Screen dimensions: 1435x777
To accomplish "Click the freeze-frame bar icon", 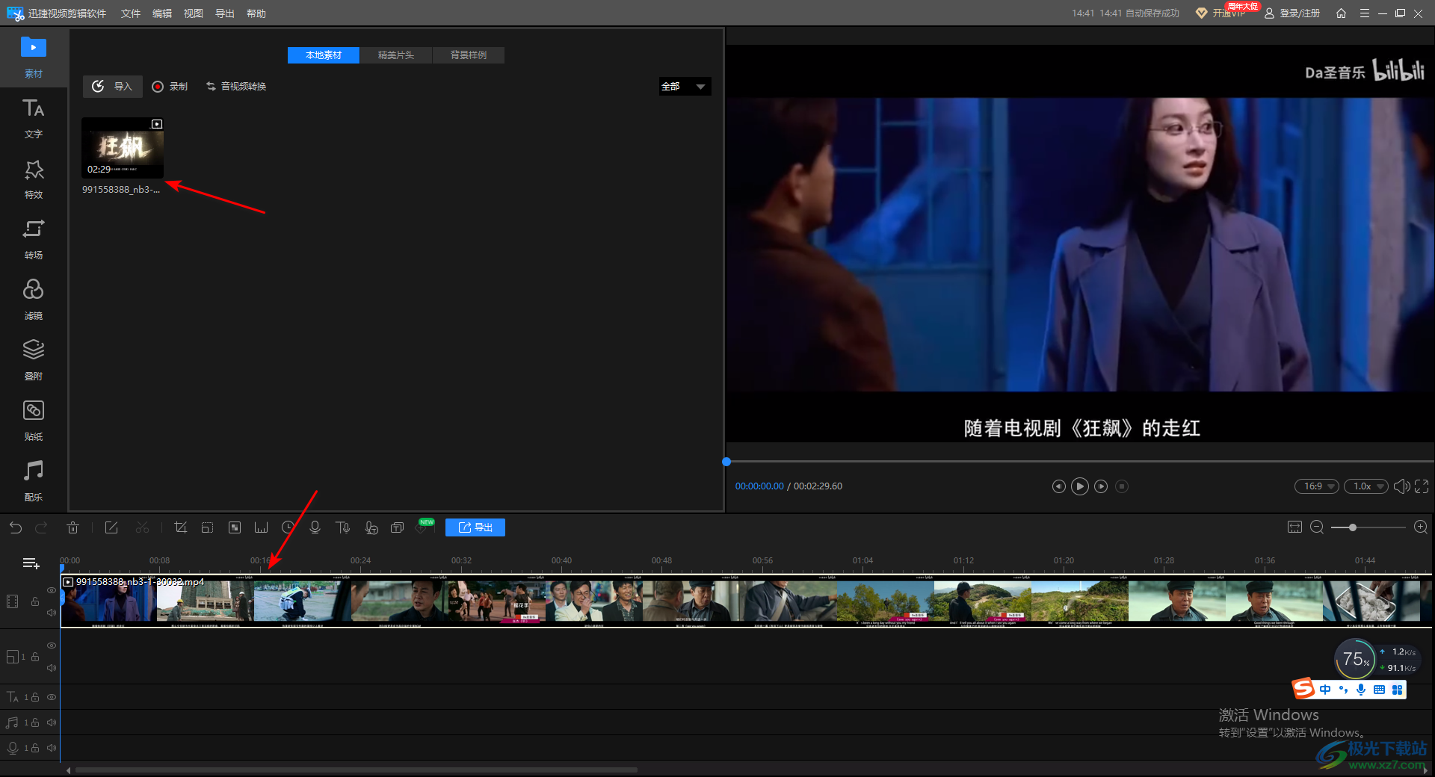I will coord(261,527).
